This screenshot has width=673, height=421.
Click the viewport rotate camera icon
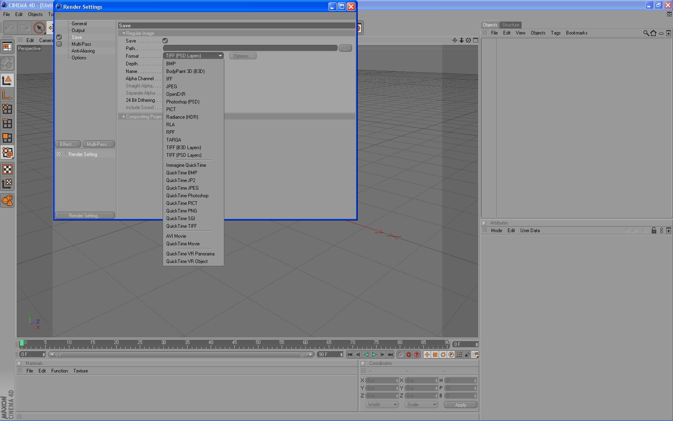(468, 40)
